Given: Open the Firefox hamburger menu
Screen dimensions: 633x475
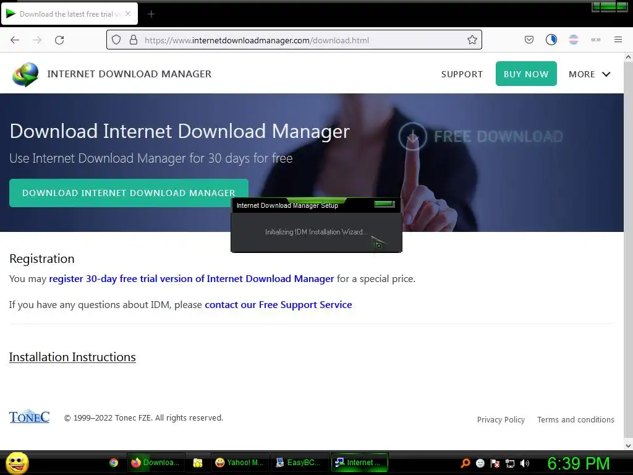Looking at the screenshot, I should [x=618, y=40].
